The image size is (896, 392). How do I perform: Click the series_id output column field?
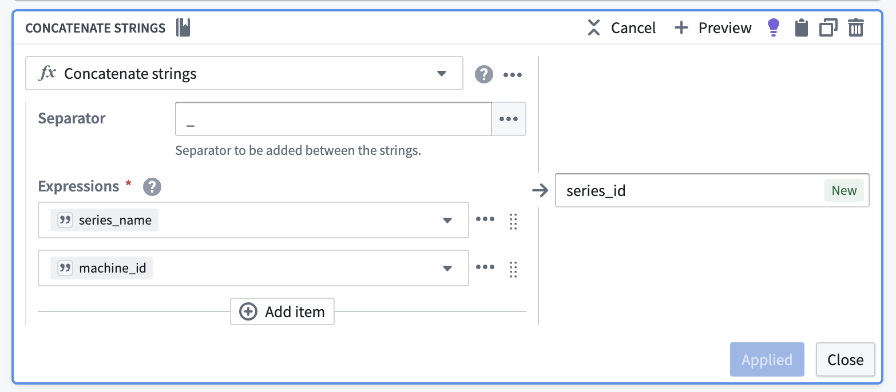point(712,190)
